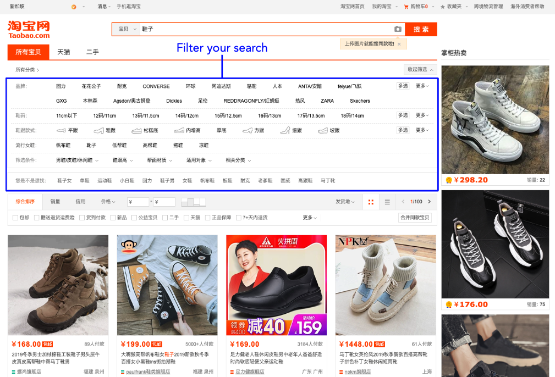Click the Taobao.com logo
Viewport: 555px width, 377px height.
click(x=29, y=29)
